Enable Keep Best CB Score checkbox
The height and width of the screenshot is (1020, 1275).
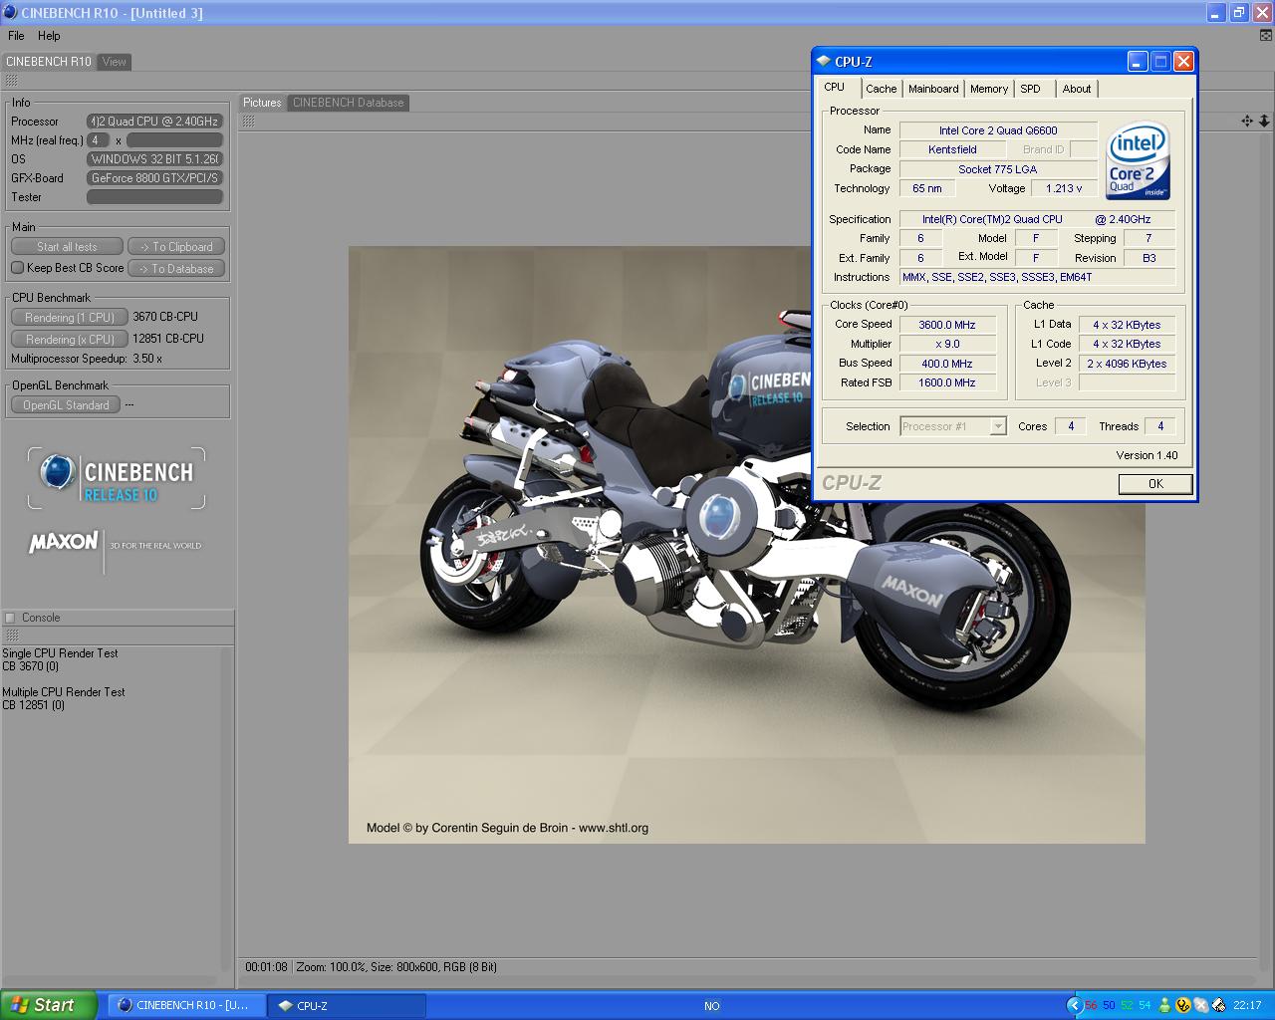click(x=17, y=267)
